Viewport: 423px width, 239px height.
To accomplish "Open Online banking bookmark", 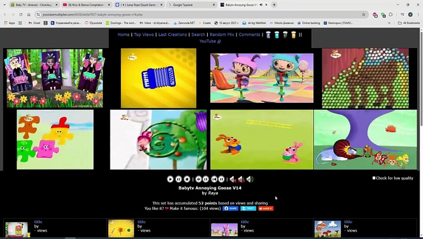I will 309,23.
